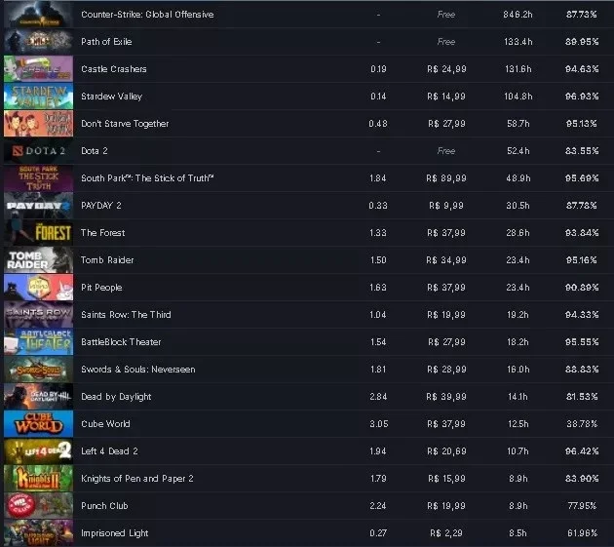Image resolution: width=614 pixels, height=547 pixels.
Task: Select the Dota 2 logo thumbnail
Action: tap(38, 151)
